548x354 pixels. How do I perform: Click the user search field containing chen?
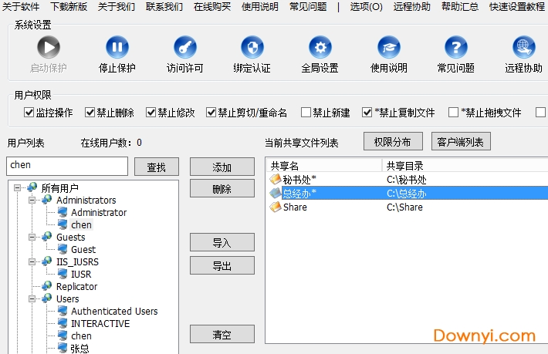pyautogui.click(x=67, y=166)
